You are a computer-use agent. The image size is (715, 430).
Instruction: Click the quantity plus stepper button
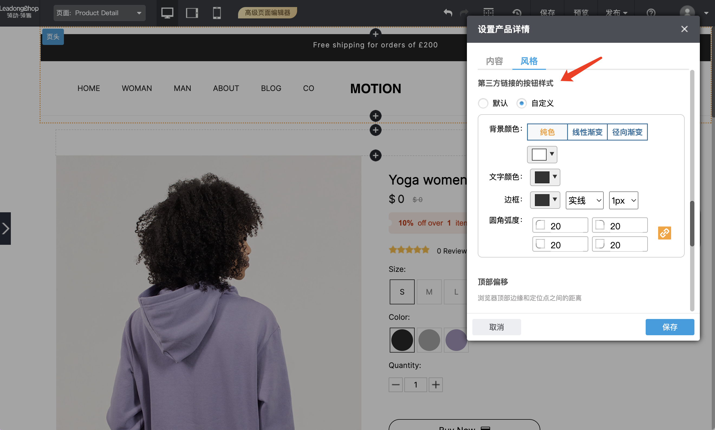click(435, 385)
